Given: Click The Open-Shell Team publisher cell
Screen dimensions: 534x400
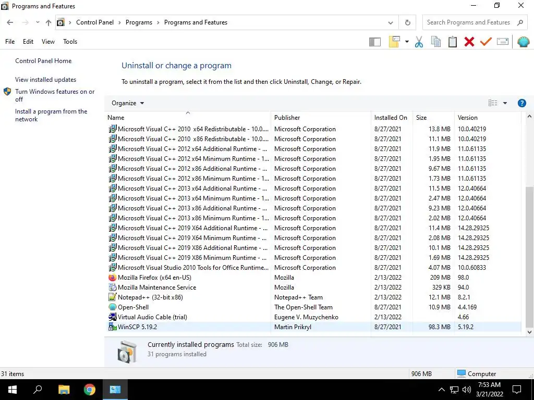Looking at the screenshot, I should click(x=303, y=307).
